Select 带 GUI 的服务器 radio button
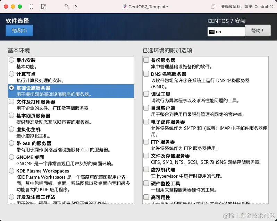This screenshot has height=221, width=277. [x=11, y=143]
